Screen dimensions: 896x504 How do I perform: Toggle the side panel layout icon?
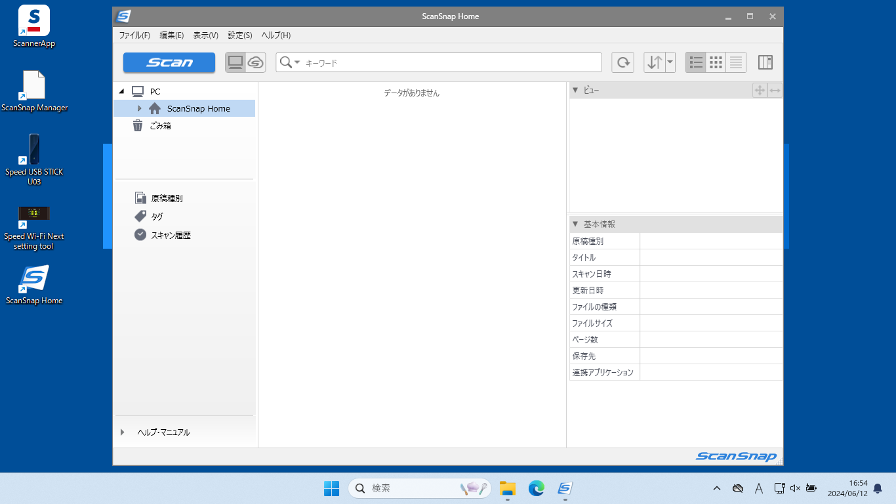765,62
